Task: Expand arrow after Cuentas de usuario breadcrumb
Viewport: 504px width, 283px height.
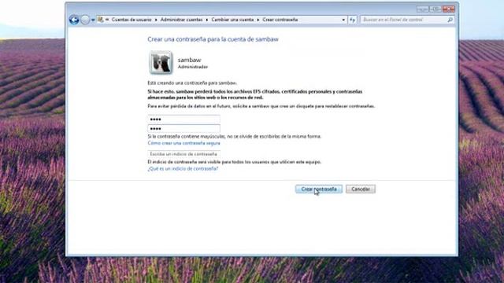Action: 156,20
